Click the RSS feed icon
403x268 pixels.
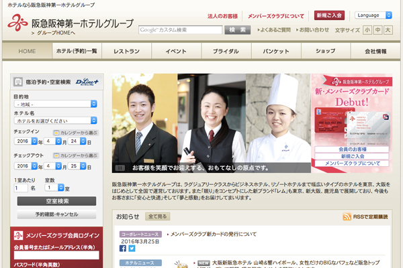coord(347,216)
